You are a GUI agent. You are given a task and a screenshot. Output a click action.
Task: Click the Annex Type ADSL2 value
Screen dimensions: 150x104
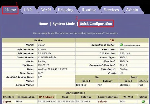pyautogui.click(x=123, y=57)
